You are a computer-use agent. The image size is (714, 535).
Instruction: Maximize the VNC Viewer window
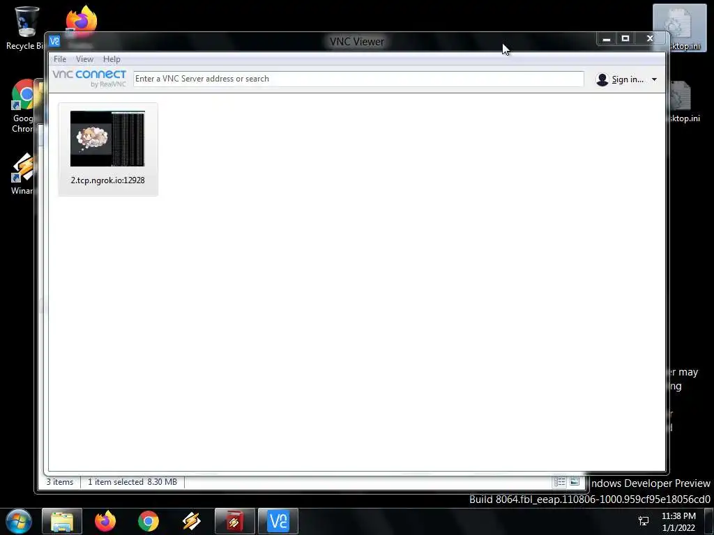coord(625,39)
